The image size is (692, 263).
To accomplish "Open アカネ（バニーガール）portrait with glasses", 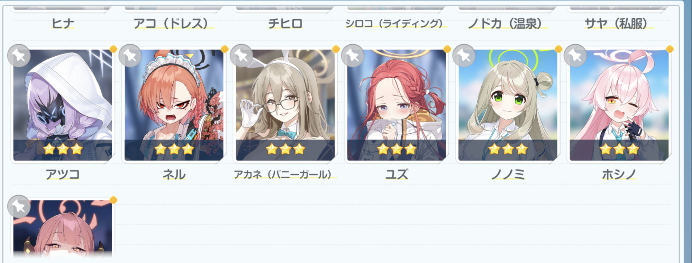I will point(285,105).
